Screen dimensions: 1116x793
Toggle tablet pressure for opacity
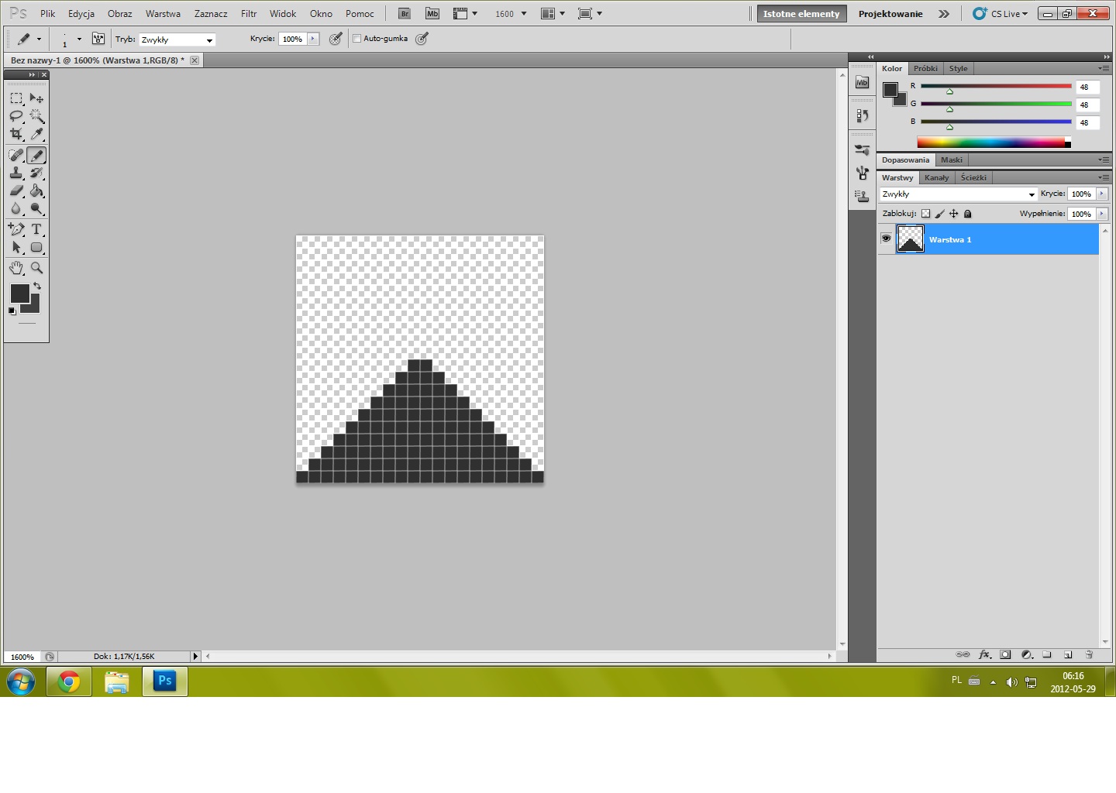pyautogui.click(x=336, y=39)
